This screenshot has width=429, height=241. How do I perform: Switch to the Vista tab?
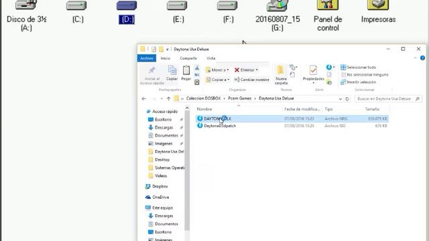coord(210,58)
